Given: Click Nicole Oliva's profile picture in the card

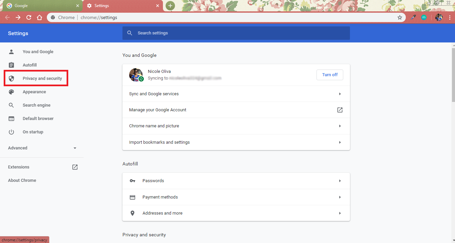Looking at the screenshot, I should pyautogui.click(x=136, y=75).
